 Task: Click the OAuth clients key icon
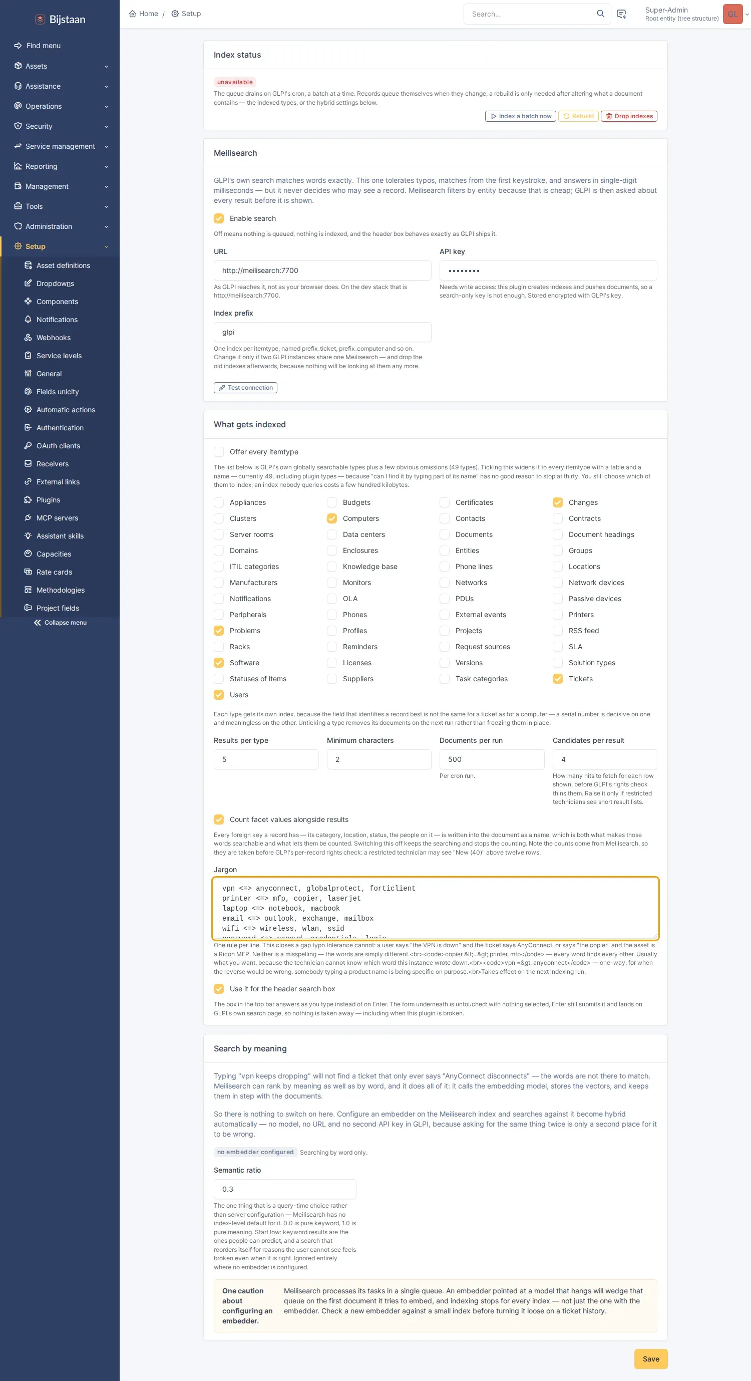coord(28,445)
